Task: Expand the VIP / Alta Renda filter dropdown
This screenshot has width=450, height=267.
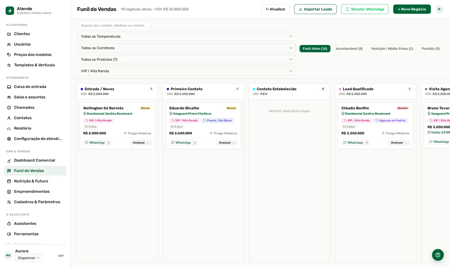Action: (x=187, y=71)
